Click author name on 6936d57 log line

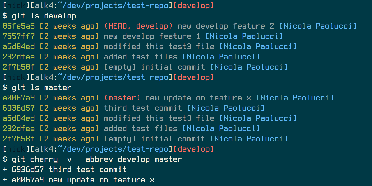[226, 108]
